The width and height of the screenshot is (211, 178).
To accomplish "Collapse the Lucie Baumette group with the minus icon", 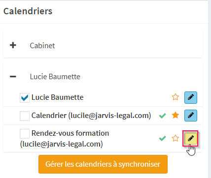I will [x=13, y=77].
